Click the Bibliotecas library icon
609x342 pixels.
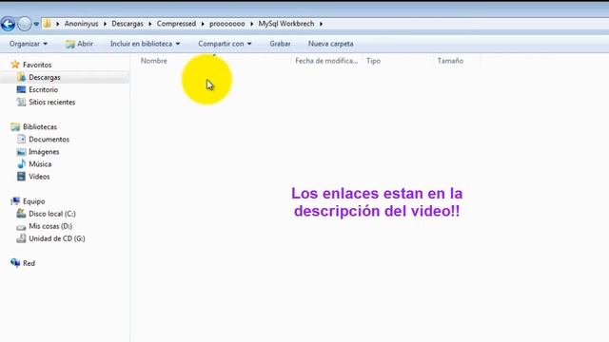15,126
